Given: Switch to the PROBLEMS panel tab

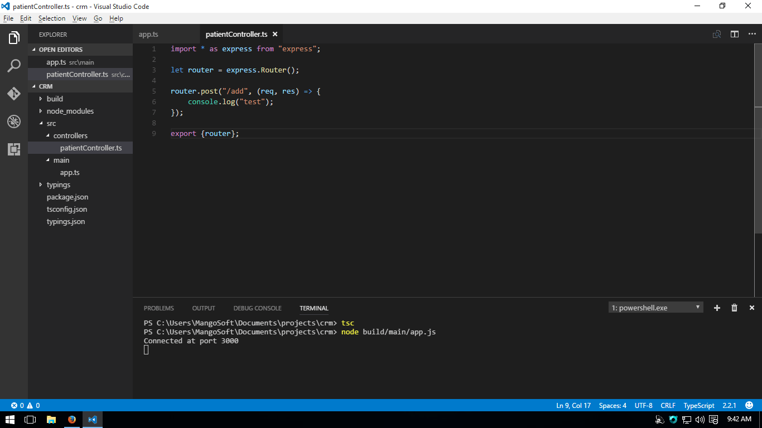Looking at the screenshot, I should click(159, 308).
